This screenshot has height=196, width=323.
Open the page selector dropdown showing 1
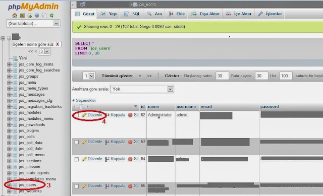89,76
